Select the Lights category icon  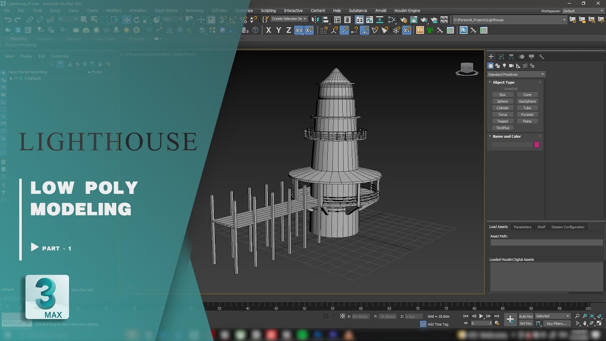[x=504, y=66]
